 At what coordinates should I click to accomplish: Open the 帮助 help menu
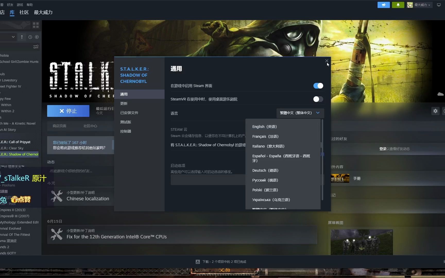point(30,5)
